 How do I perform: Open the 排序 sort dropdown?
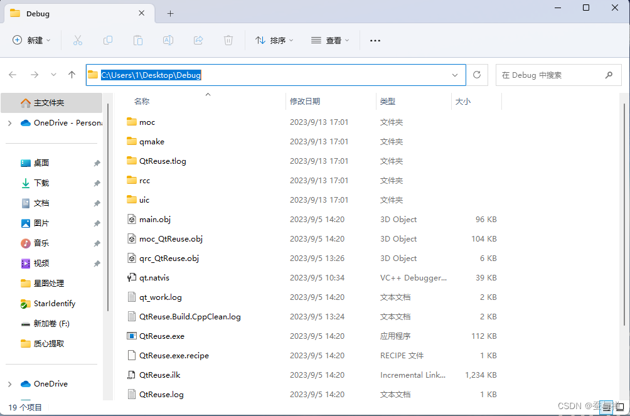[x=274, y=40]
